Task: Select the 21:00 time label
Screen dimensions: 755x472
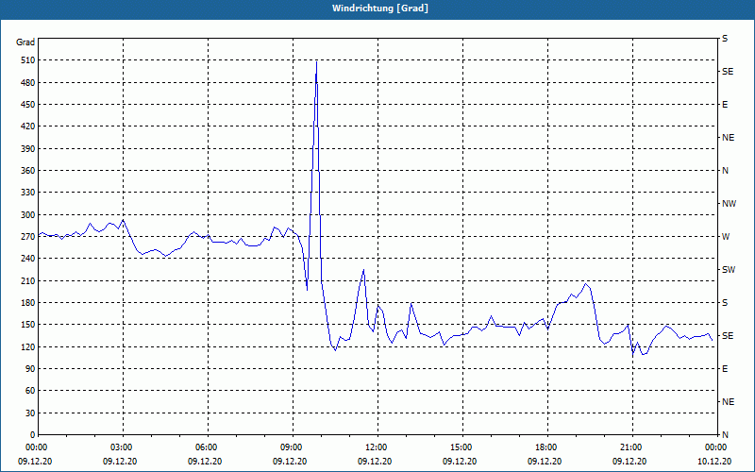Action: click(632, 447)
